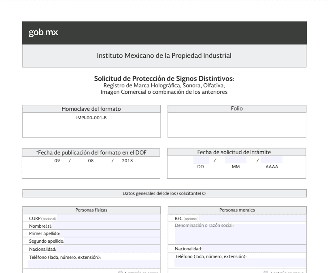Click the 'Primer apellido:' label
Image resolution: width=329 pixels, height=273 pixels.
coord(44,233)
